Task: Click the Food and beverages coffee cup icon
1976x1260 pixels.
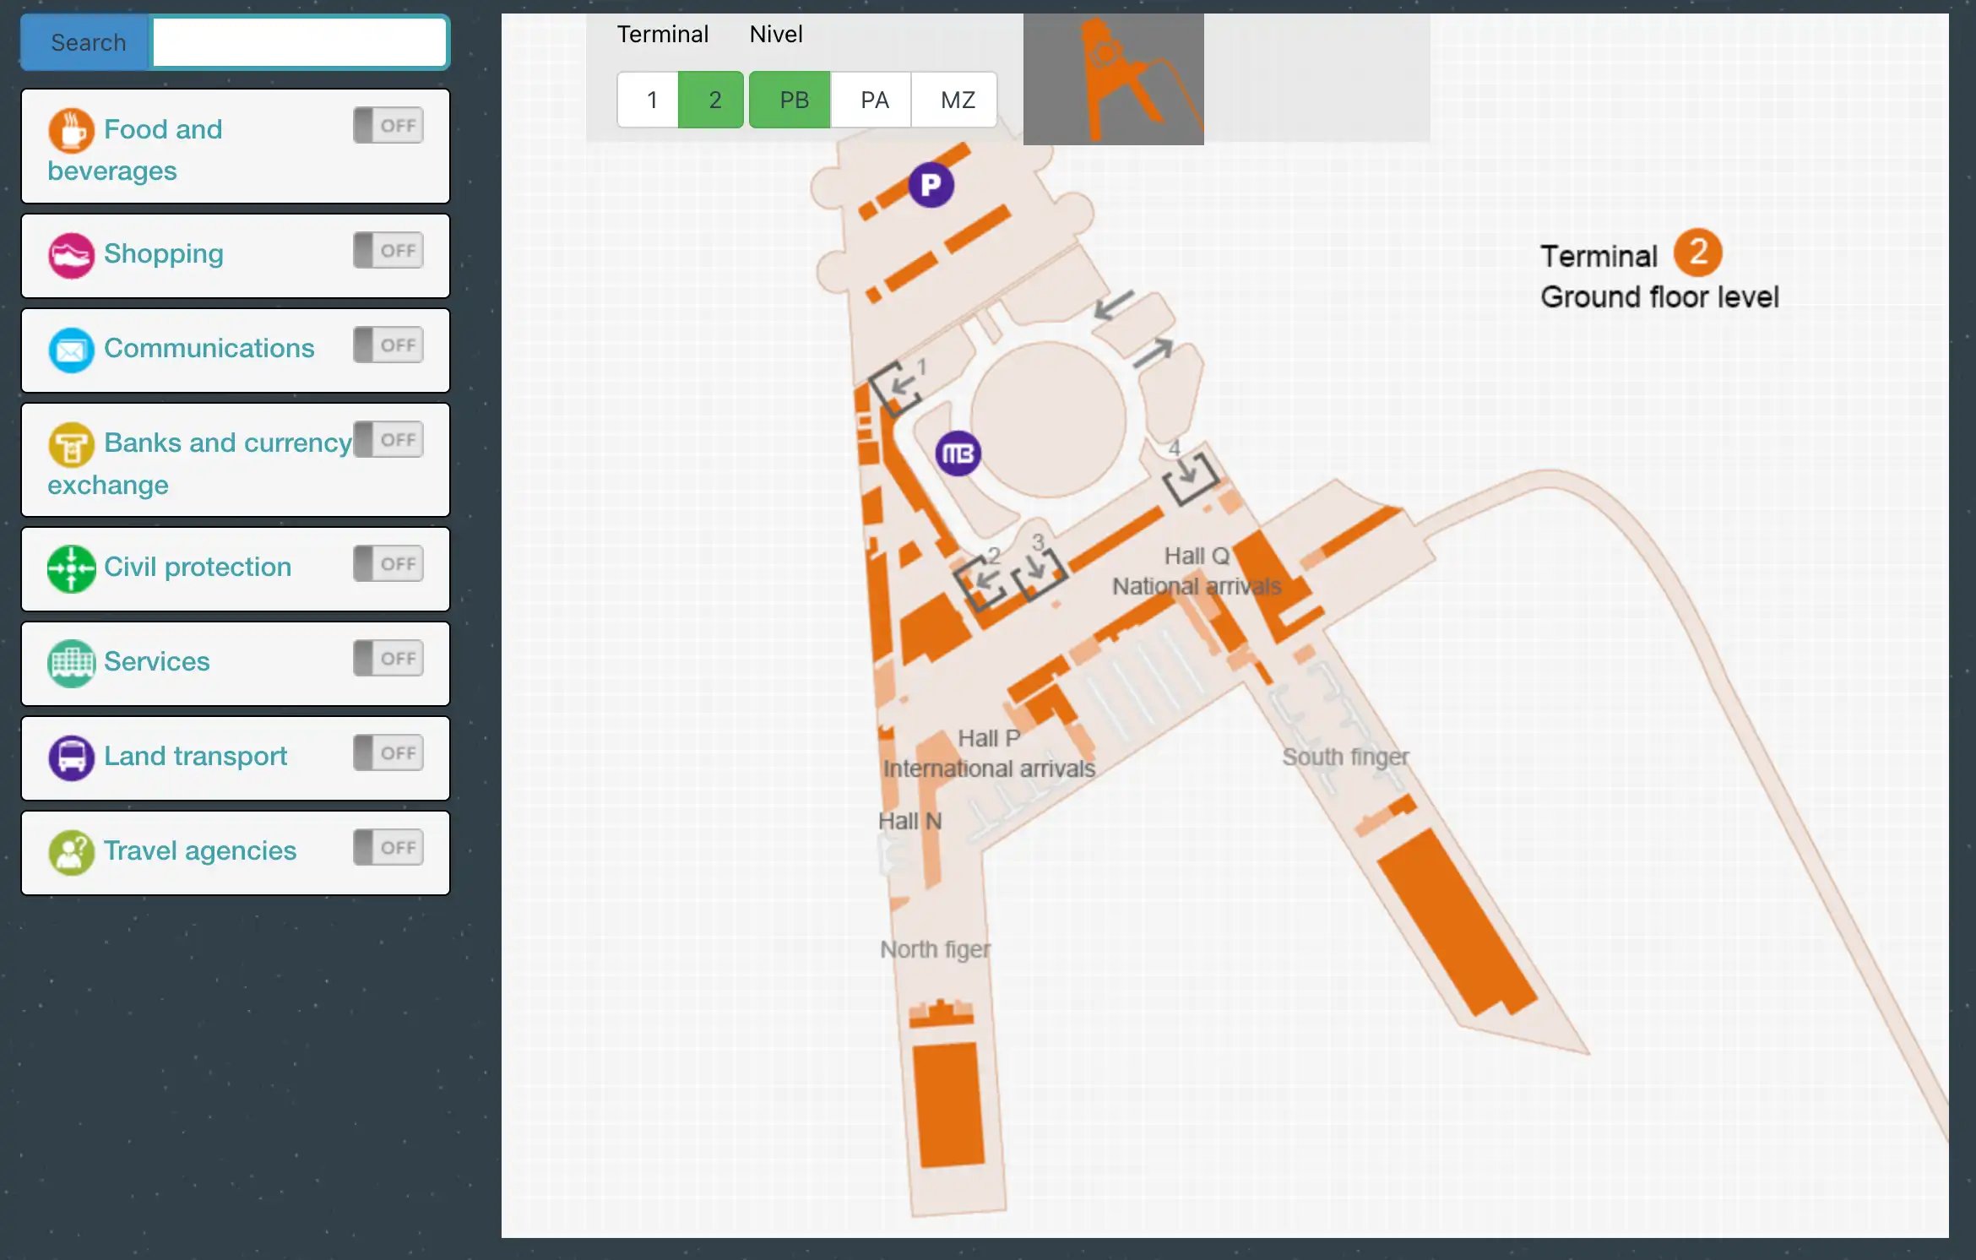Action: (x=71, y=130)
